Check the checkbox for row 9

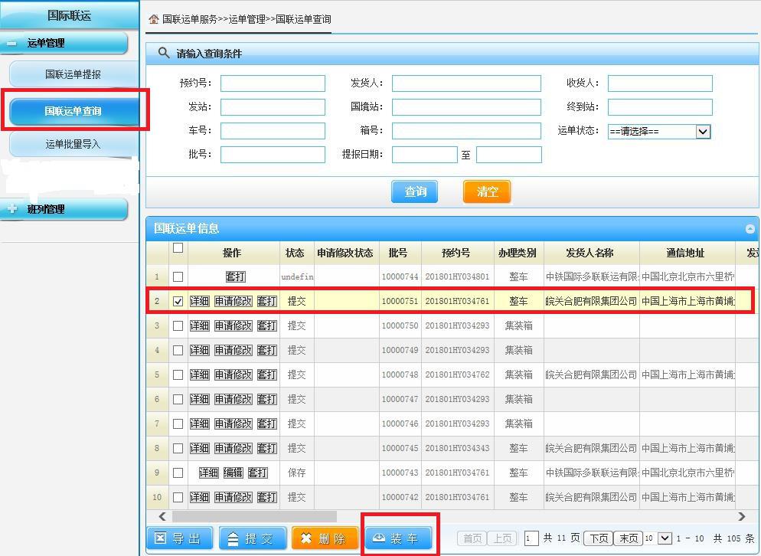[x=178, y=473]
